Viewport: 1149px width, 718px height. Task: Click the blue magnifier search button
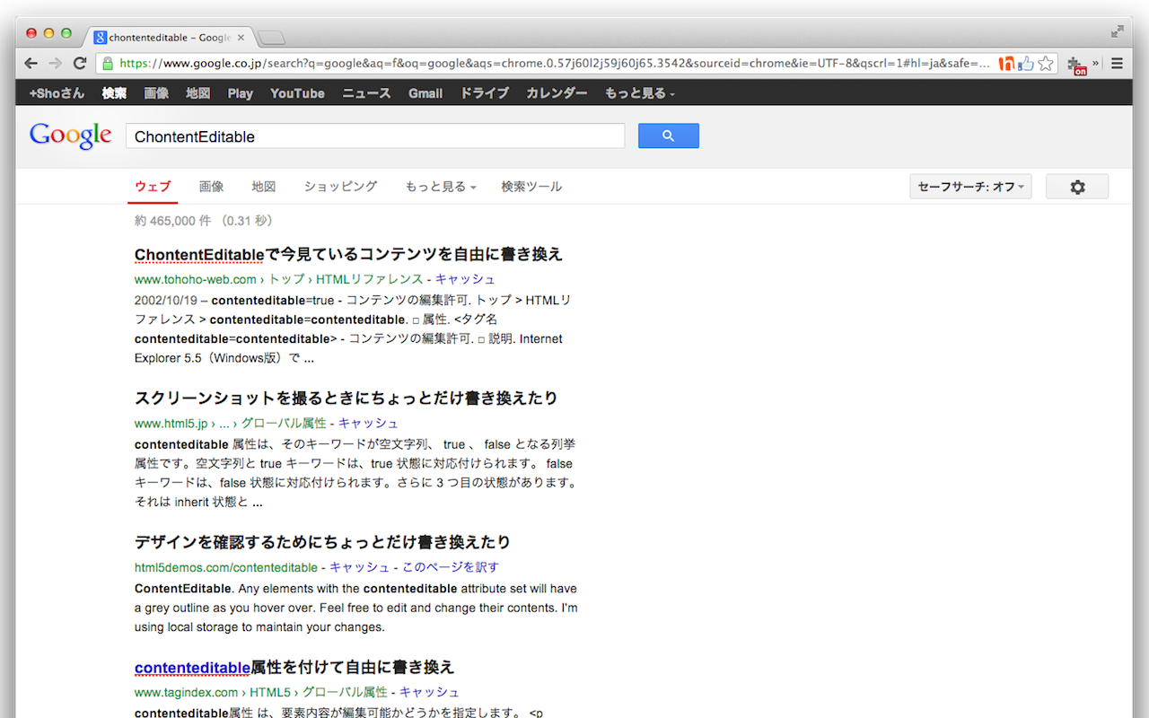click(668, 136)
